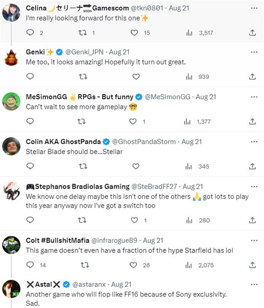Reply to Celina's tweet
Screen dimensions: 264x308
pos(30,33)
